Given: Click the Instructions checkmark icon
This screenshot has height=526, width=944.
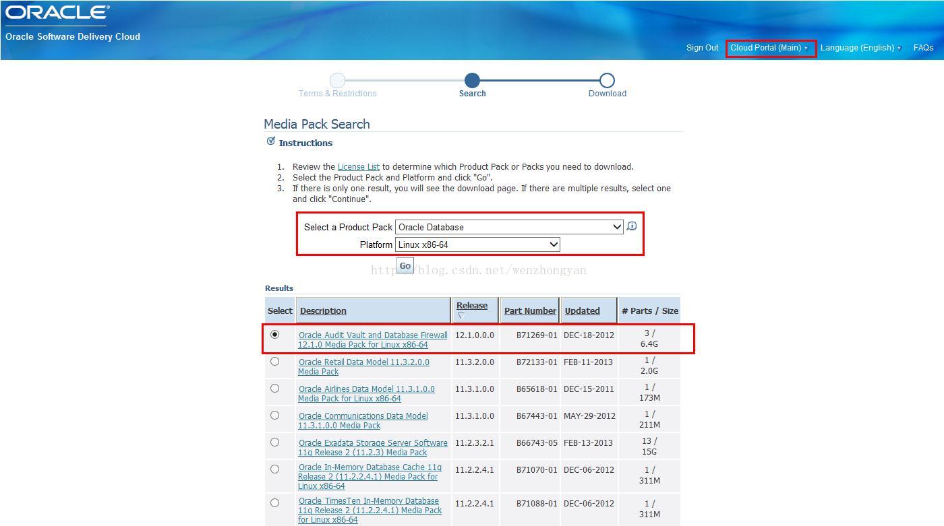Looking at the screenshot, I should 270,141.
